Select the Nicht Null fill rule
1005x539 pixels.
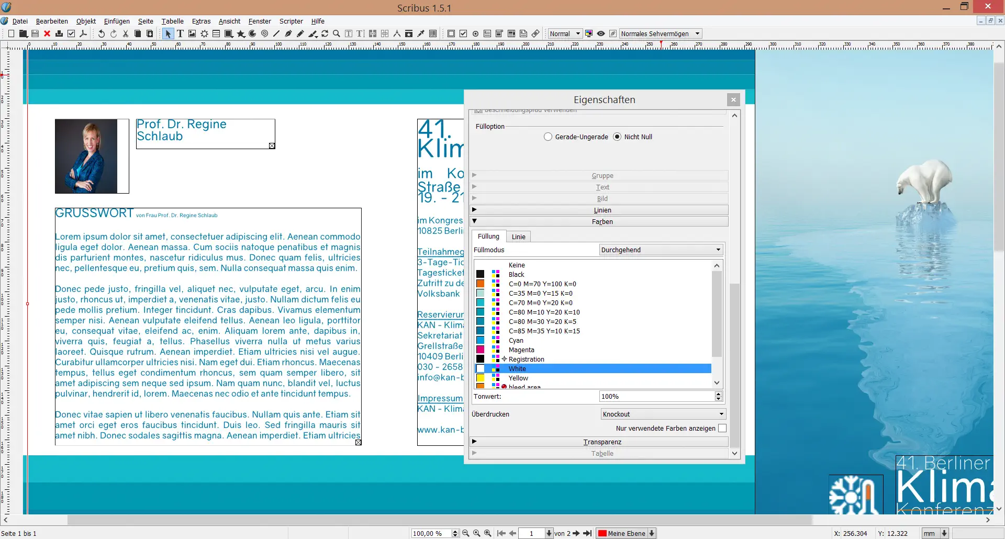tap(618, 137)
